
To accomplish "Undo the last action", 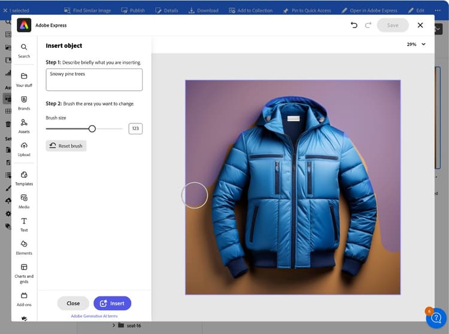I will point(354,25).
